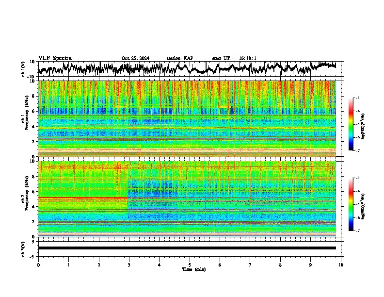Click the "-5" tick on ch.3(V) axis
384x297 pixels.
[x=32, y=257]
